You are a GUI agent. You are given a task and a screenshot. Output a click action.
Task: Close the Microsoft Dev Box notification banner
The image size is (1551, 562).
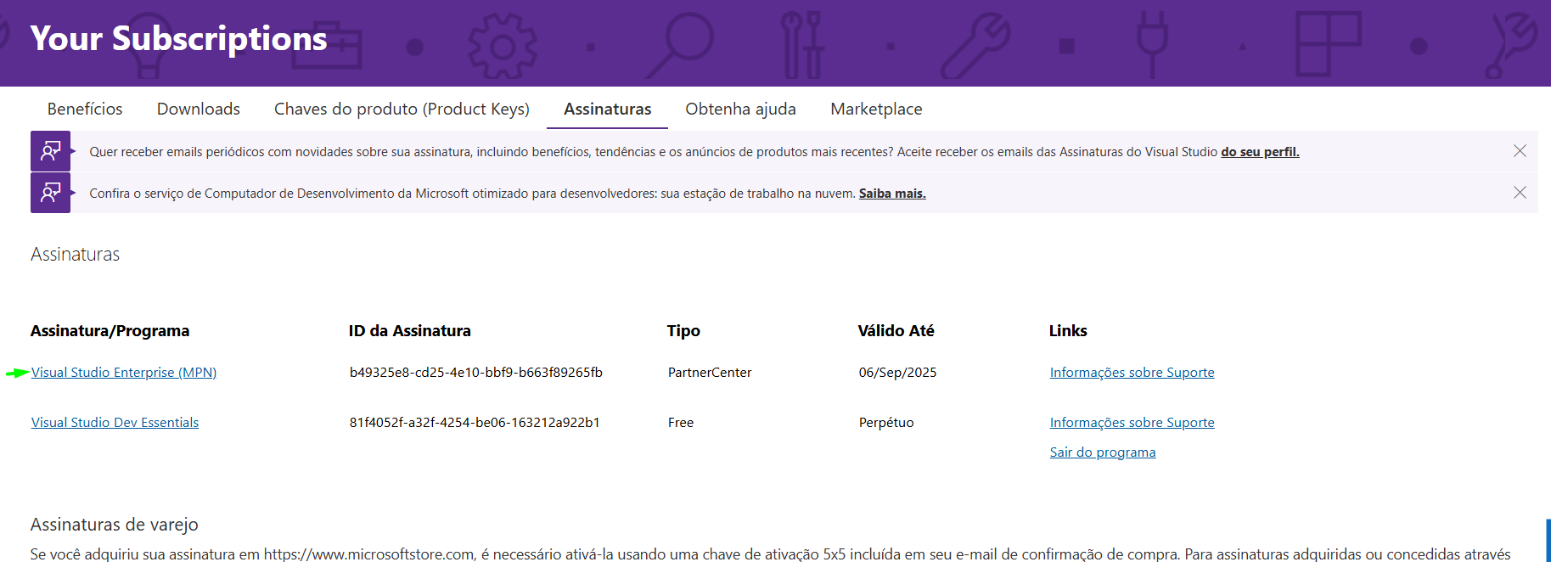click(x=1520, y=193)
